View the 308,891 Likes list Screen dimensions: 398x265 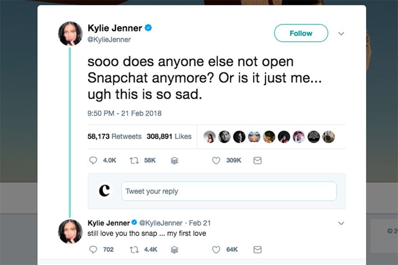(x=170, y=136)
